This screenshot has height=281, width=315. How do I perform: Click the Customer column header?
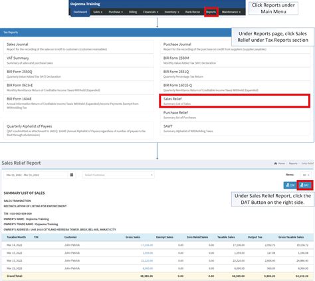(x=70, y=237)
